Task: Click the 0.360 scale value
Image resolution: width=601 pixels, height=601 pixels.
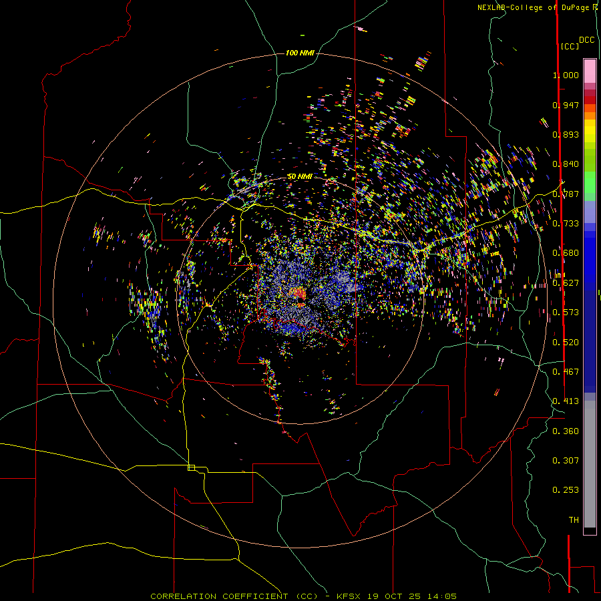Action: tap(566, 431)
